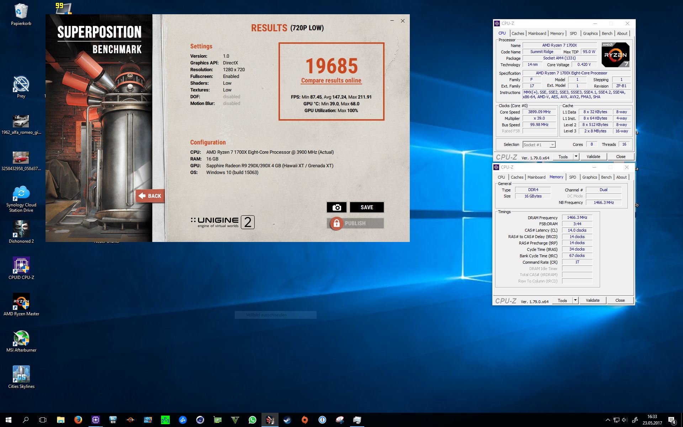Click the locked Publish button icon
683x427 pixels.
336,223
